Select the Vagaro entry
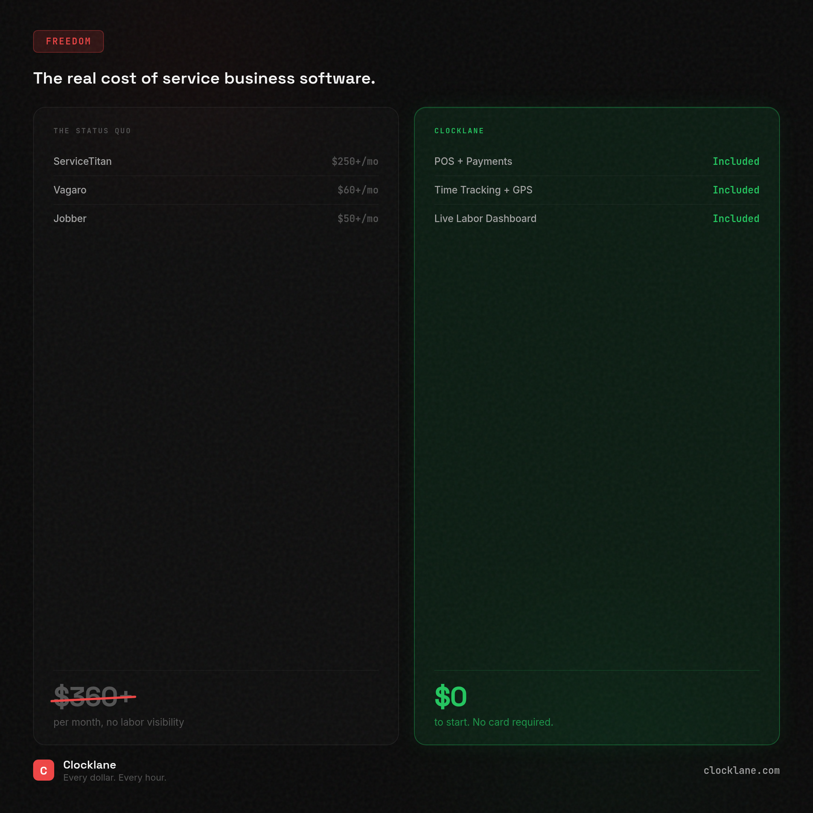Screen dimensions: 813x813 click(70, 190)
